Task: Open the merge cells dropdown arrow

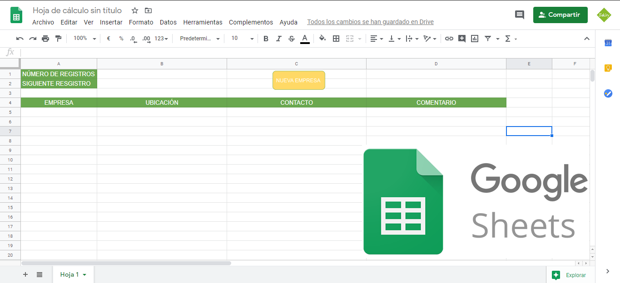Action: point(360,39)
